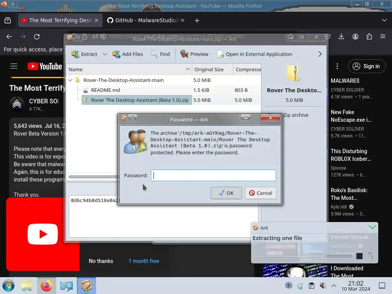This screenshot has height=294, width=392.
Task: Open the Firefox extensions menu
Action: [369, 36]
